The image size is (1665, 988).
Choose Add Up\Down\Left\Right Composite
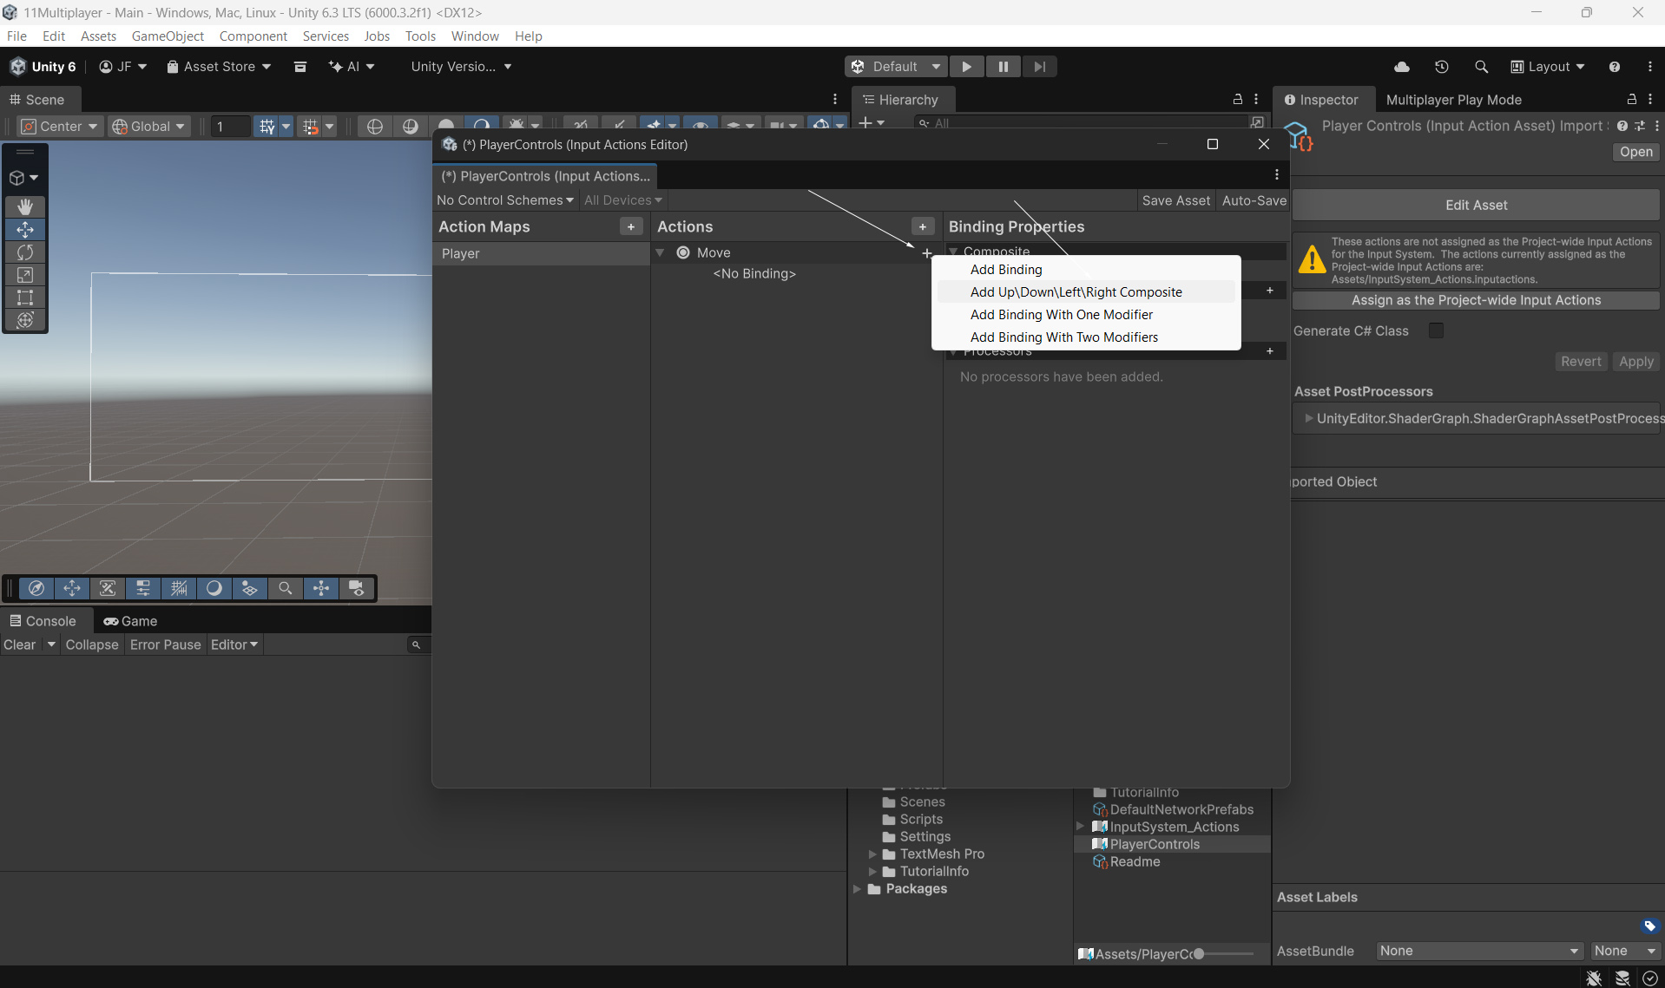coord(1076,292)
